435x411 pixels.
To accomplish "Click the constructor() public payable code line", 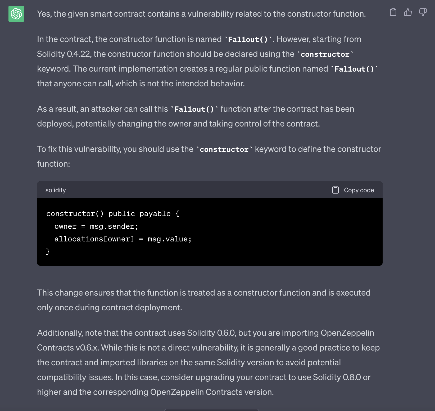I will tap(113, 213).
